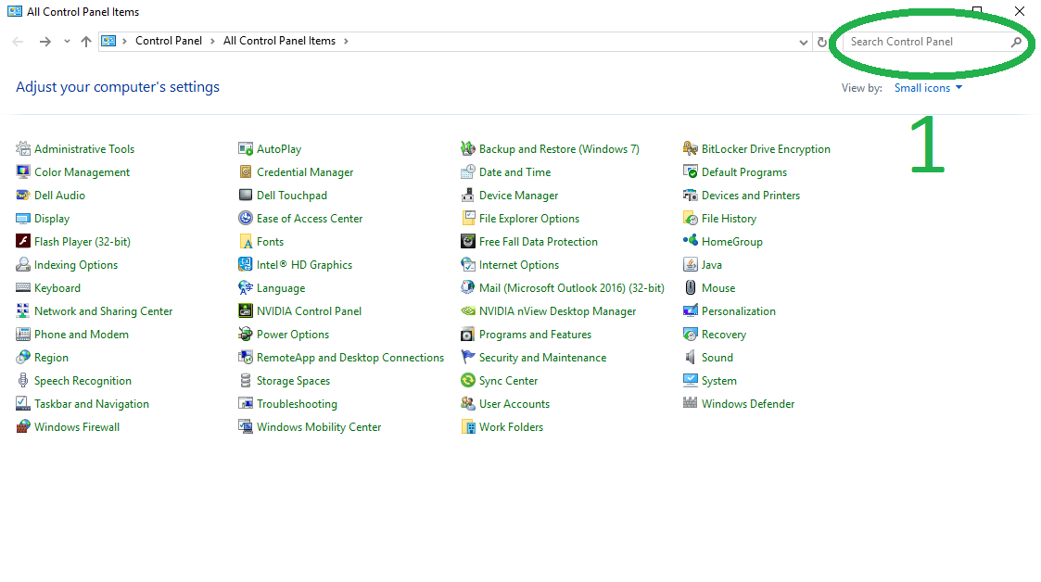1041x582 pixels.
Task: Open the Programs and Features link
Action: (535, 335)
